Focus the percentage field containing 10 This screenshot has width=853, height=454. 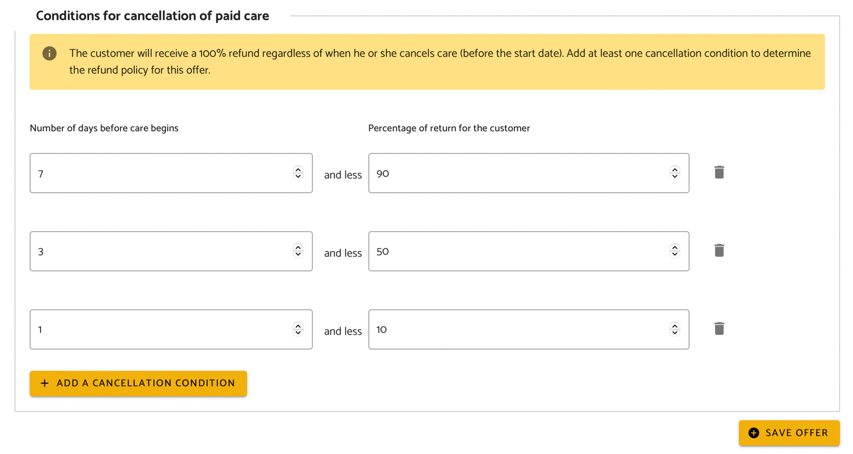coord(528,329)
